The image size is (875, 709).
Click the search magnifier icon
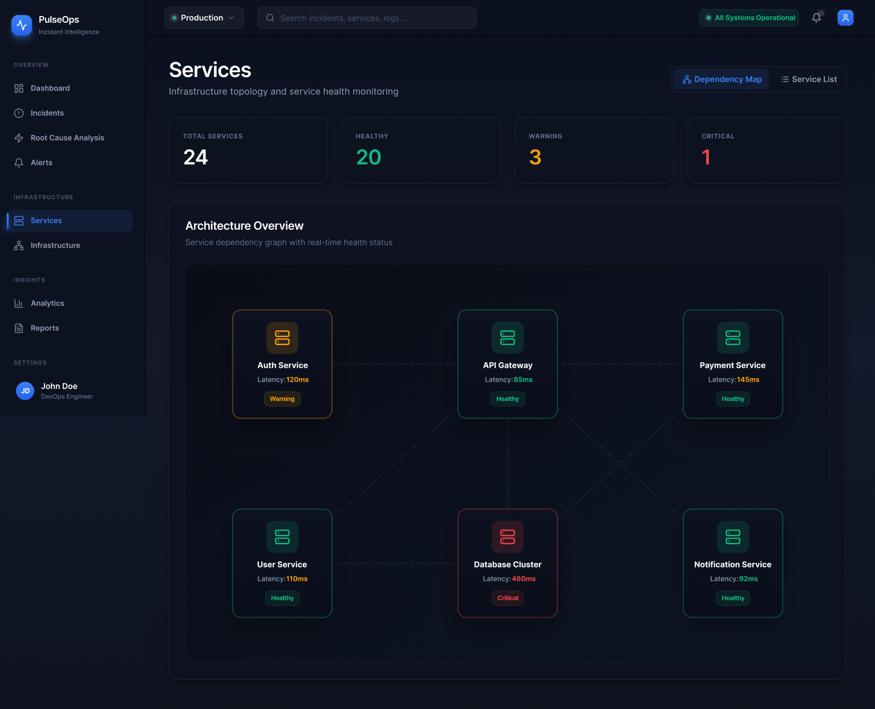coord(270,18)
